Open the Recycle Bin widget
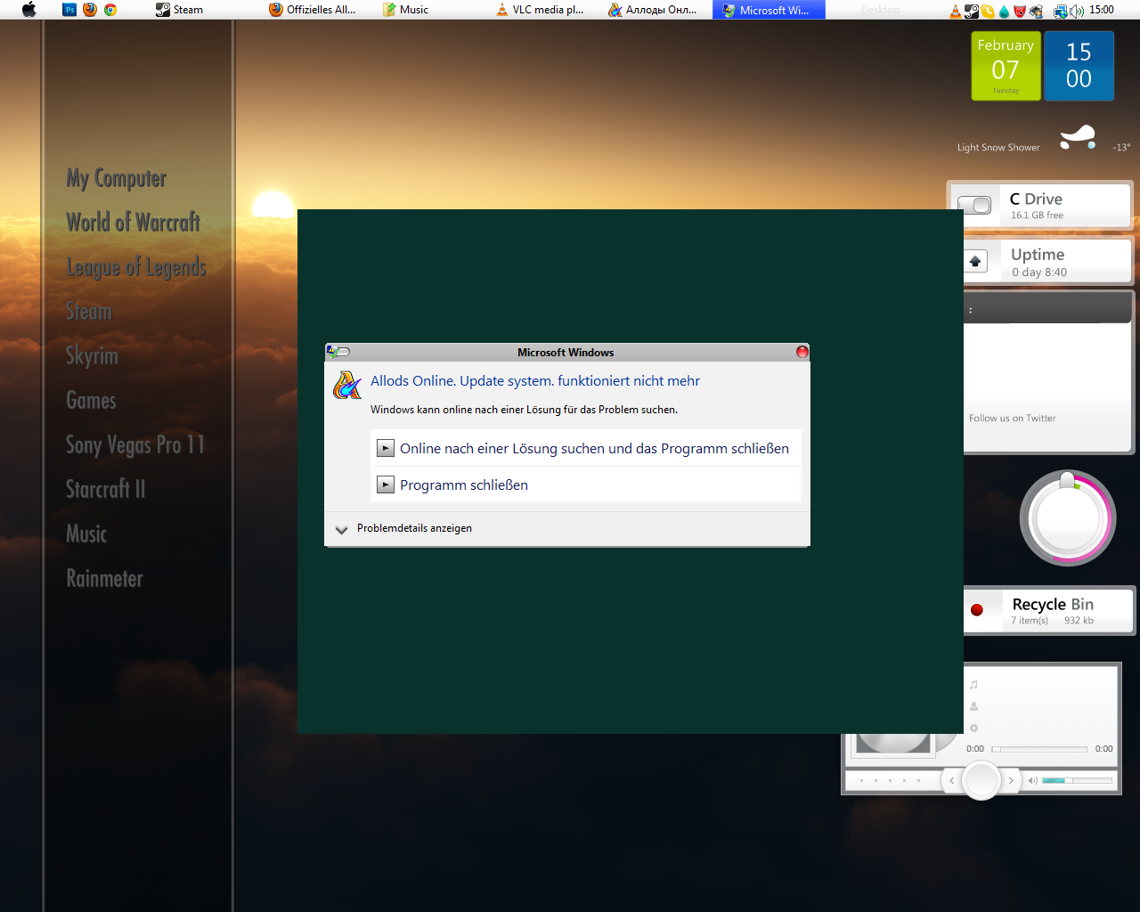The width and height of the screenshot is (1140, 912). coord(1049,610)
